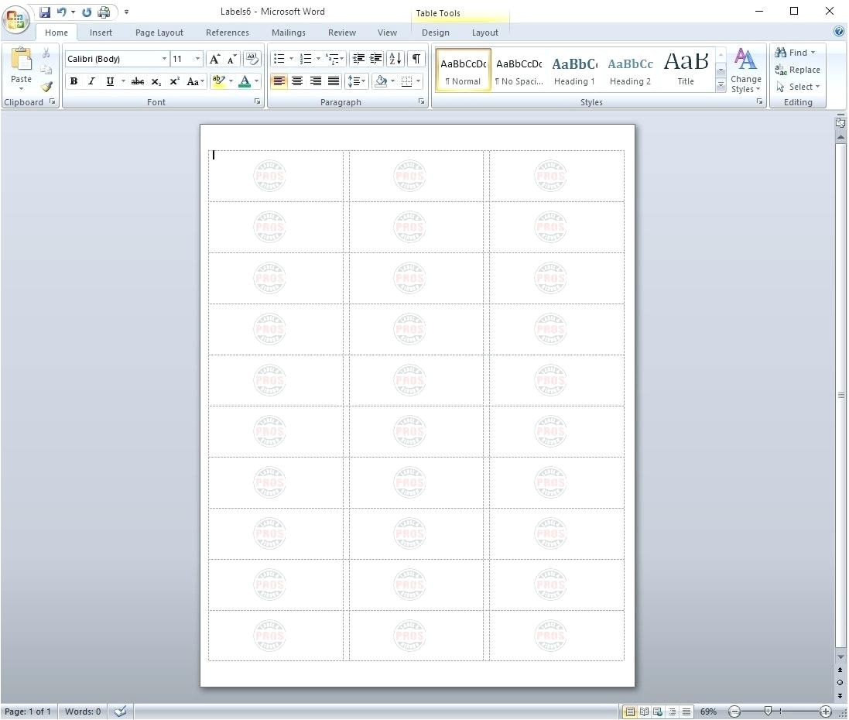849x720 pixels.
Task: Enable center text alignment
Action: pyautogui.click(x=297, y=81)
